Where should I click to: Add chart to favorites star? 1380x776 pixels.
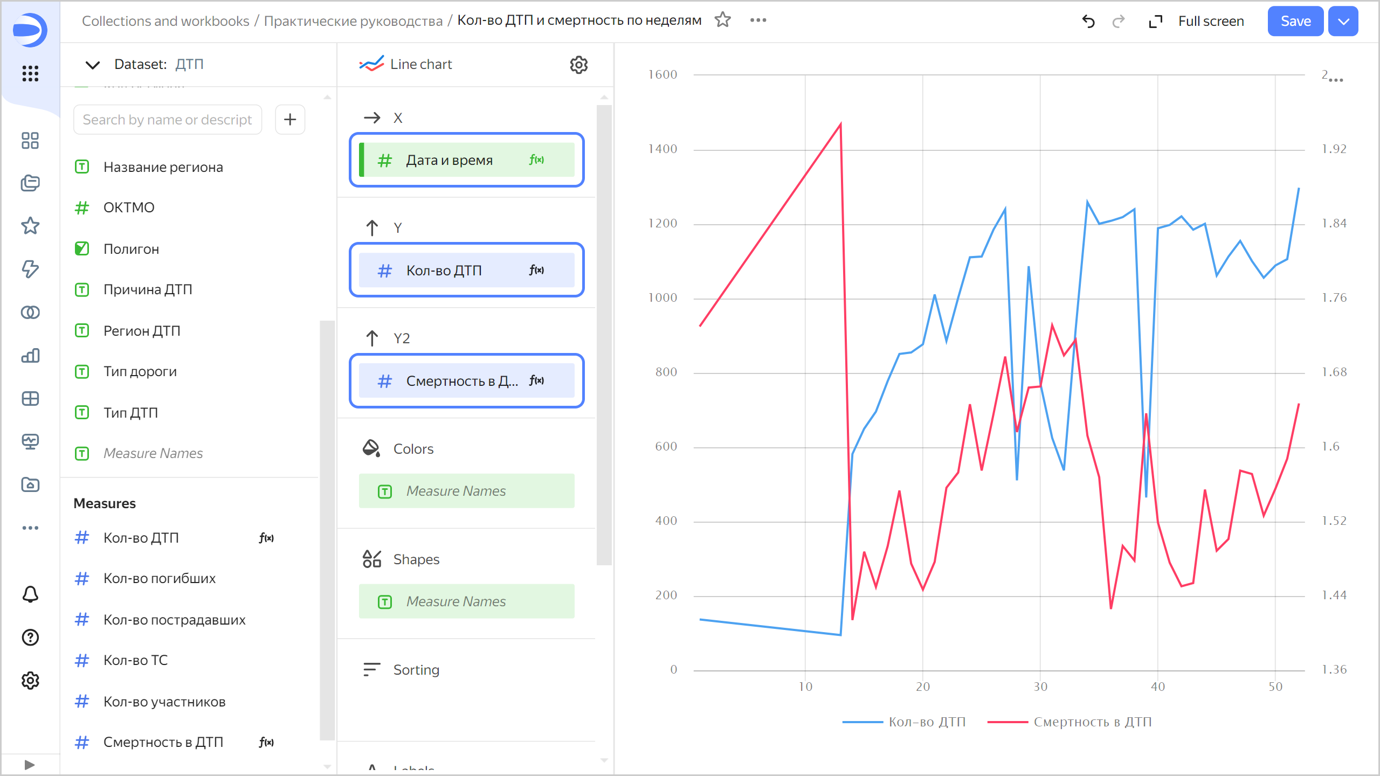click(722, 20)
